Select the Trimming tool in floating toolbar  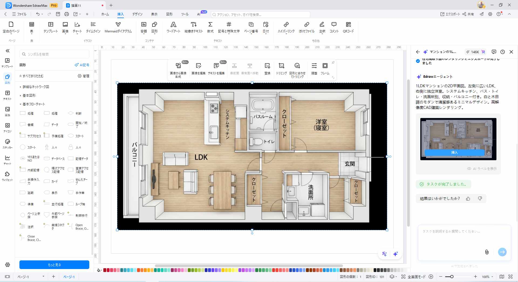(x=281, y=69)
